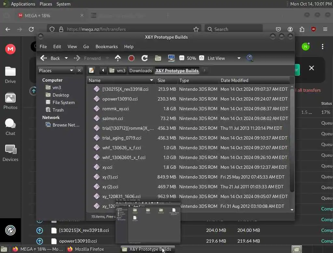Open the MEGA three-dot options menu
This screenshot has width=333, height=253.
point(322,47)
